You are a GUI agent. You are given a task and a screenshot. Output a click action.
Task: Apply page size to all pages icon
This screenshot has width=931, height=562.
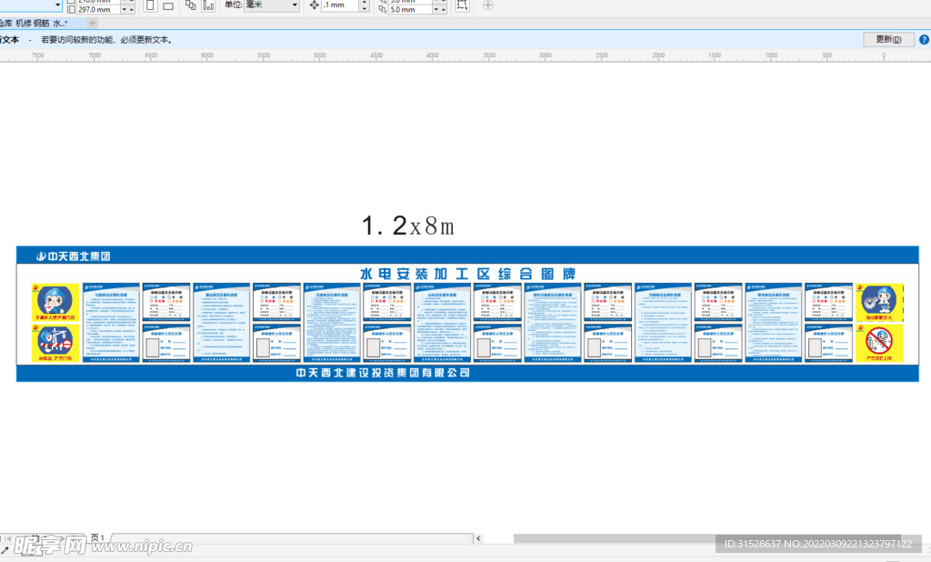point(190,5)
